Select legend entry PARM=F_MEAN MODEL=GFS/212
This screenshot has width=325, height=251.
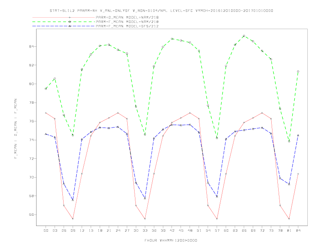pos(127,26)
